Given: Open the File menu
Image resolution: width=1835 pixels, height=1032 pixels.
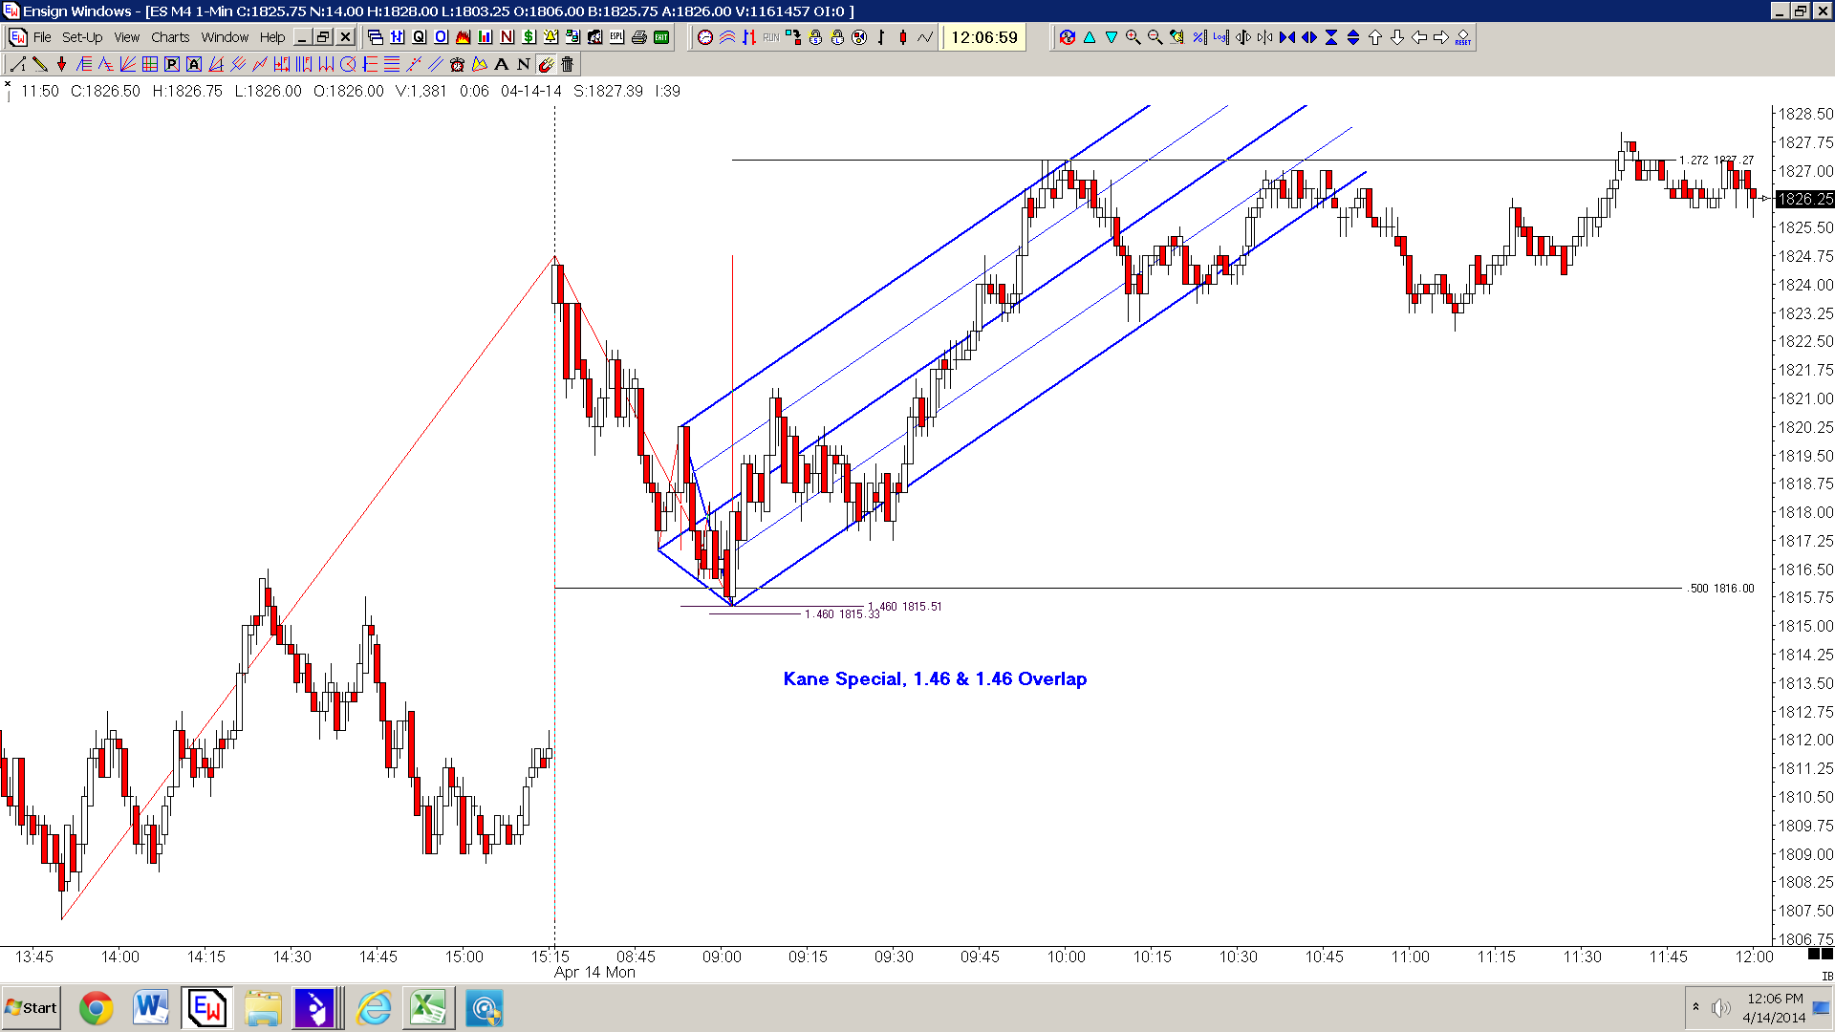Looking at the screenshot, I should coord(42,37).
